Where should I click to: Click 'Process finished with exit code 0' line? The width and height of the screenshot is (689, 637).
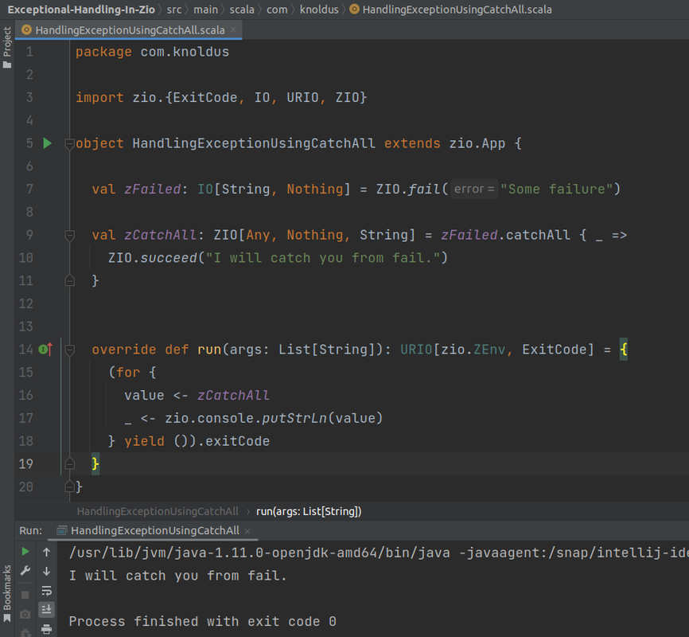[x=203, y=621]
